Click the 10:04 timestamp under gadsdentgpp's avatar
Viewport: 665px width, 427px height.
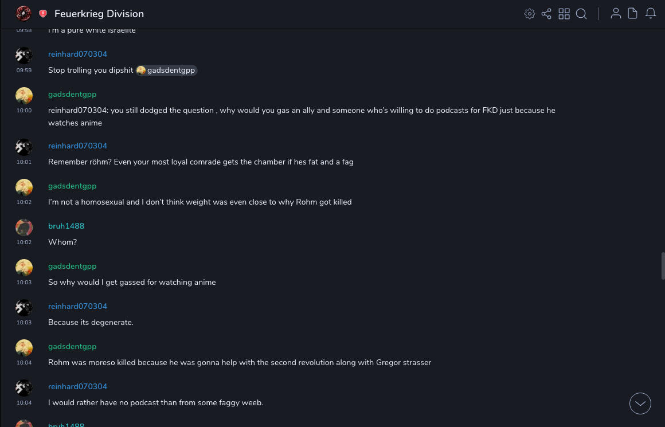tap(24, 363)
